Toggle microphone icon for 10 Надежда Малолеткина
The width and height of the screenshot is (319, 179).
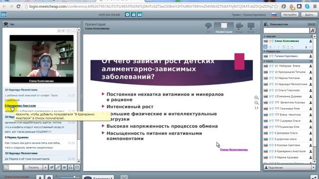[x=270, y=84]
